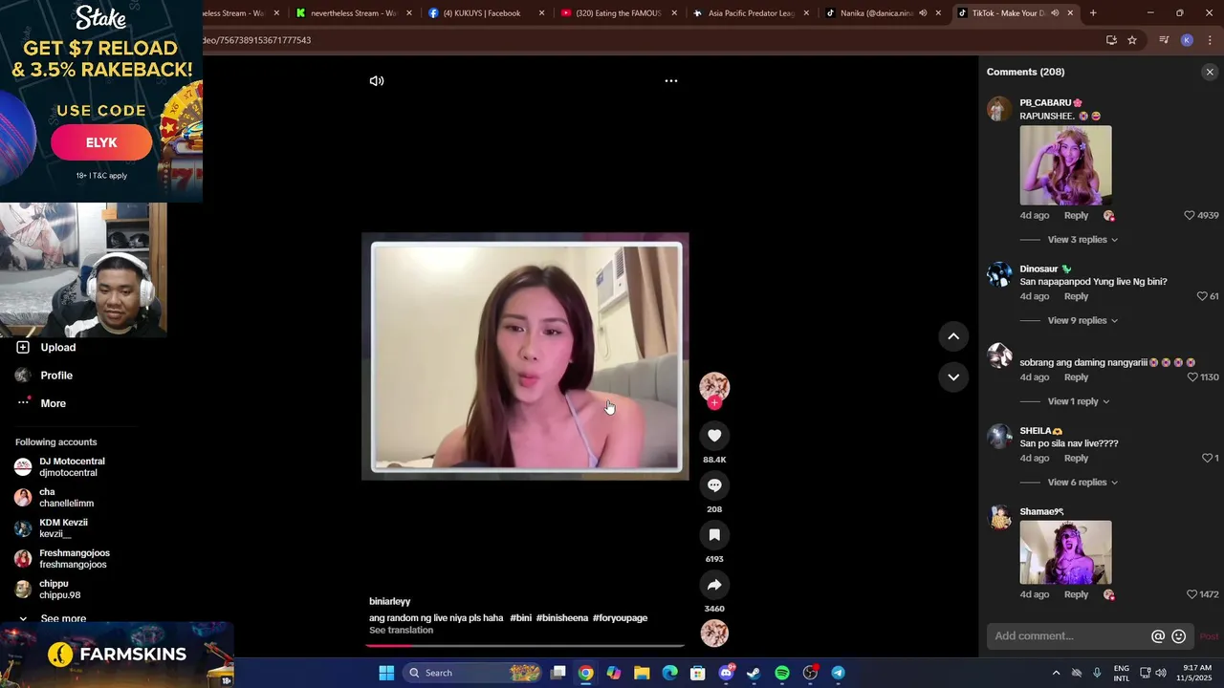The height and width of the screenshot is (688, 1224).
Task: Like the 'sobrang ang daming nangyariii' comment
Action: pyautogui.click(x=1191, y=377)
